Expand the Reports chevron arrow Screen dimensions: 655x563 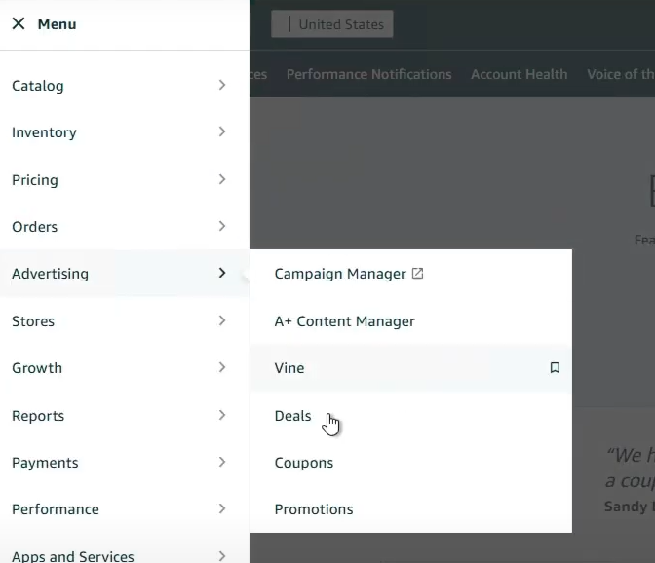pos(222,415)
